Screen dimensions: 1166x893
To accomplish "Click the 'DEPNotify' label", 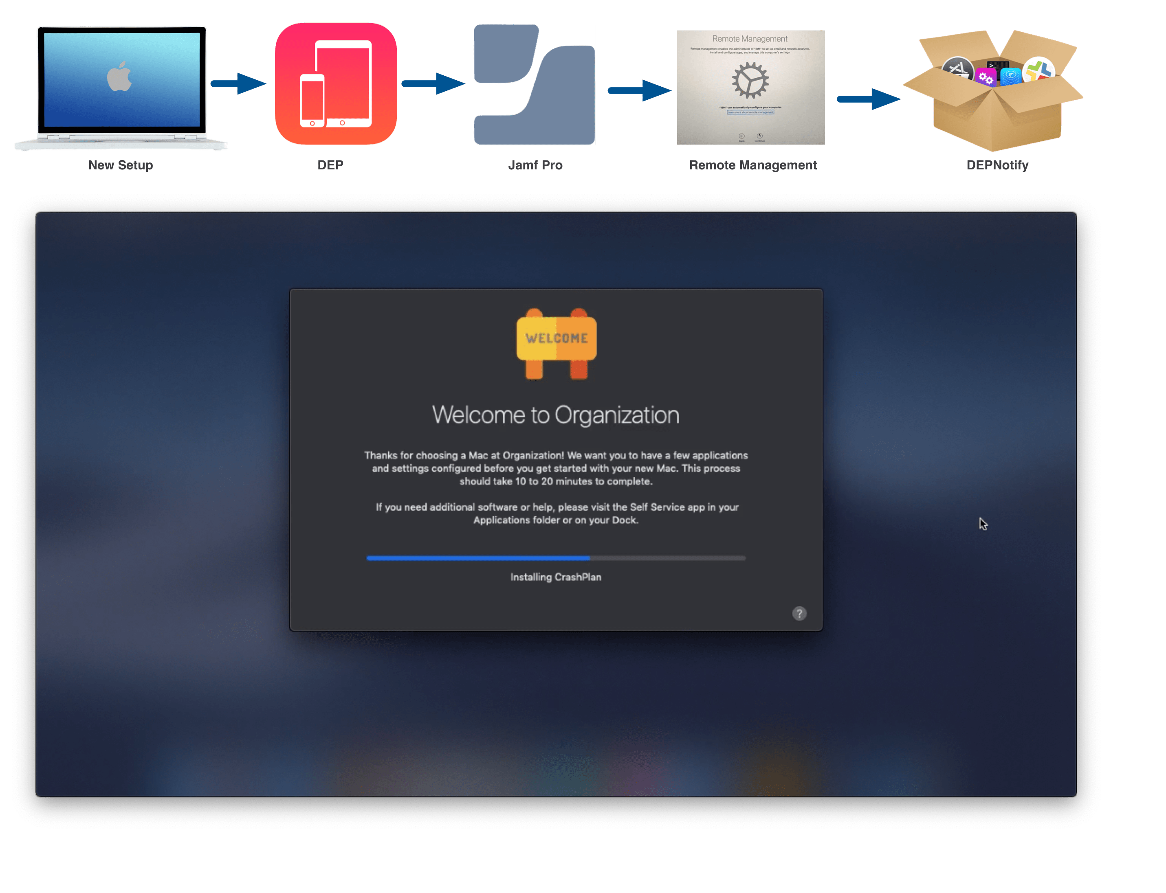I will (997, 165).
